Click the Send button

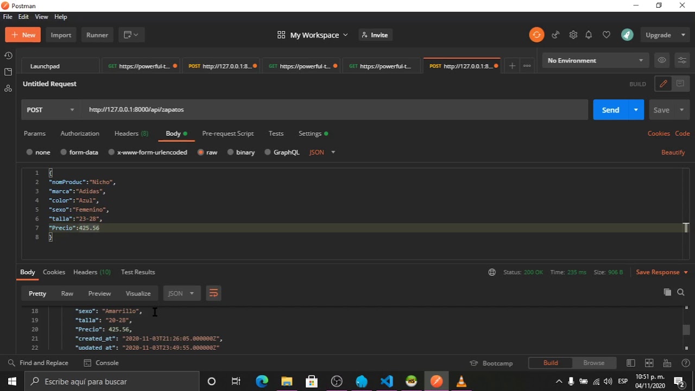(610, 110)
